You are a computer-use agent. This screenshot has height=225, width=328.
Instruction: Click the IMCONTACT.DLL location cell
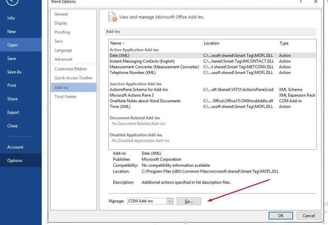tap(238, 61)
